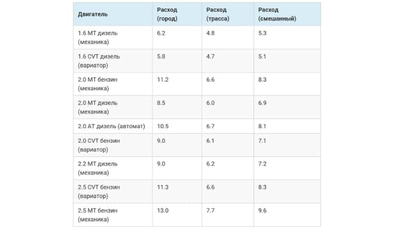Click the "2.5 MT бензин (механика)" cell

pyautogui.click(x=97, y=215)
